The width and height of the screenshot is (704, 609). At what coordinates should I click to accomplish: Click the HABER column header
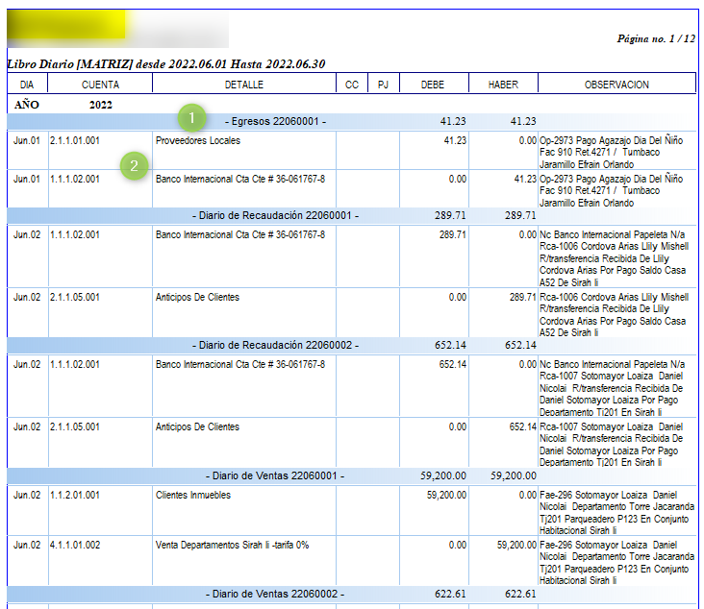point(503,85)
